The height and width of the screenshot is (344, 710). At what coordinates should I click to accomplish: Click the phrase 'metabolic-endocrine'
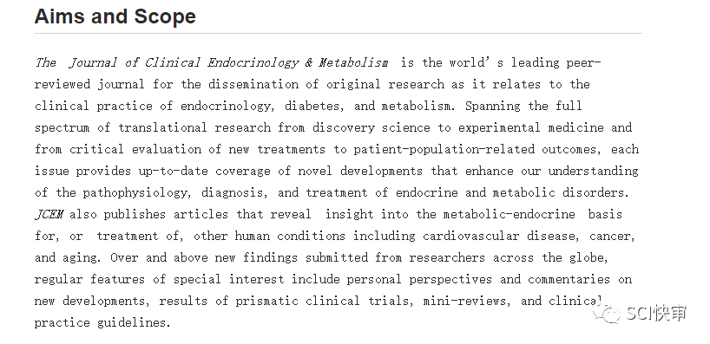tap(509, 214)
